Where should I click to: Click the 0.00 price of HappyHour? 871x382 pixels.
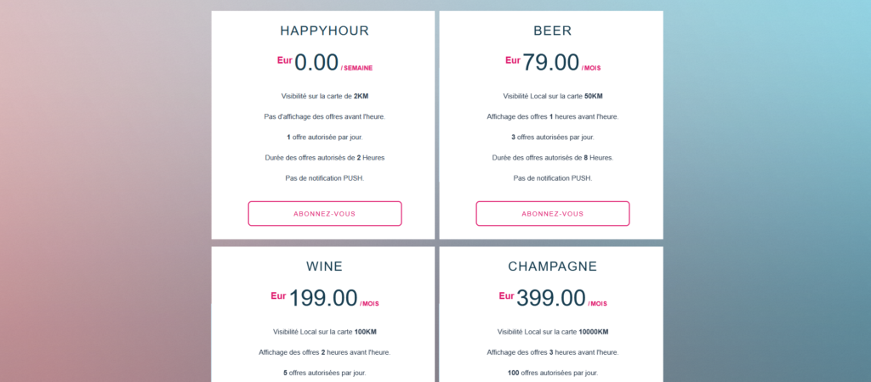click(316, 63)
